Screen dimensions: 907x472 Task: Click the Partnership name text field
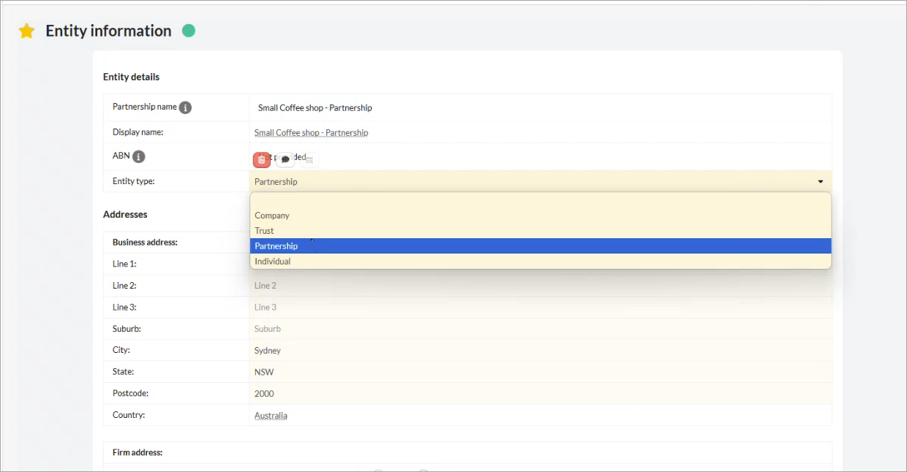(540, 108)
